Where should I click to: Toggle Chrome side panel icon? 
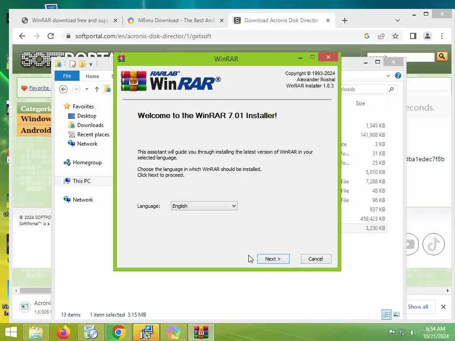tap(413, 36)
